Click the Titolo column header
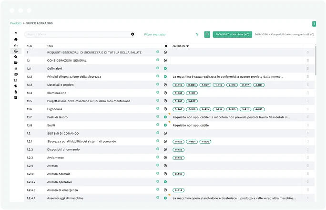The width and height of the screenshot is (326, 210). (x=50, y=46)
